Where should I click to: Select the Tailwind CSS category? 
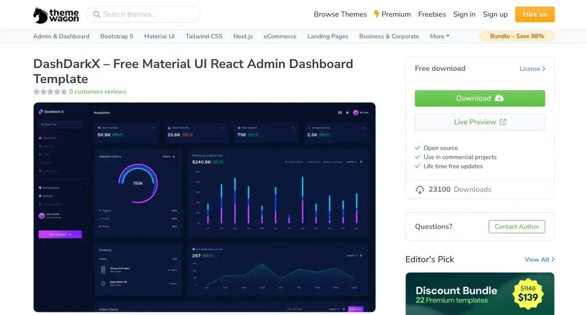tap(204, 36)
